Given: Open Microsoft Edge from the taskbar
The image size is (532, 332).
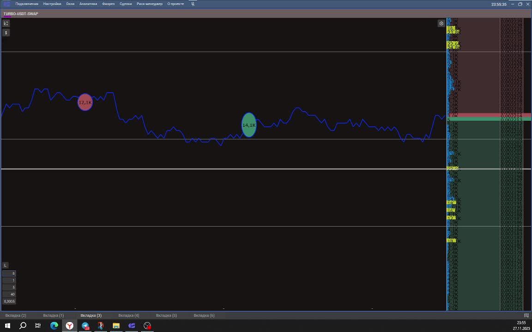Looking at the screenshot, I should click(54, 326).
